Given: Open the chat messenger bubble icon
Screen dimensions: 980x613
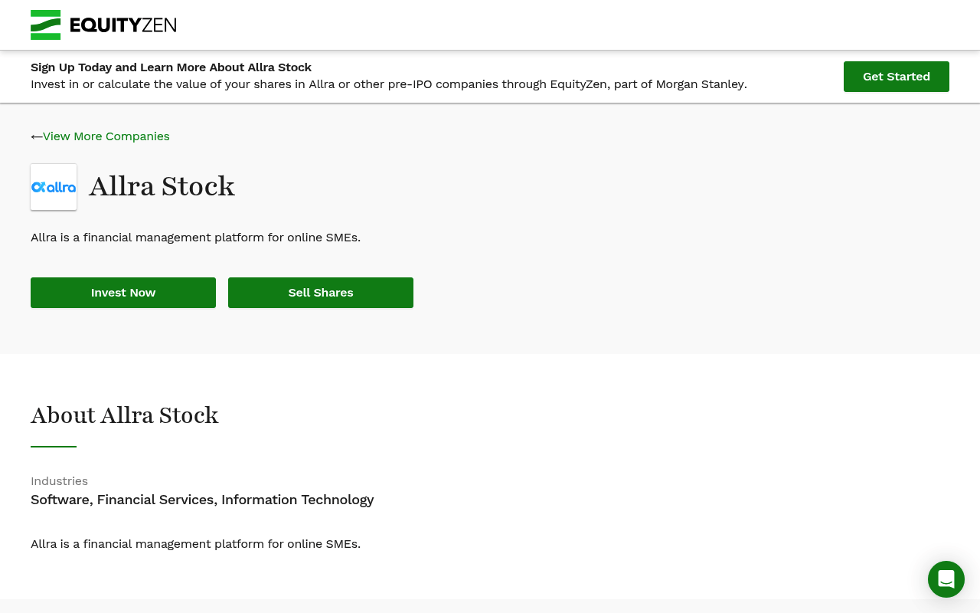Looking at the screenshot, I should (946, 579).
